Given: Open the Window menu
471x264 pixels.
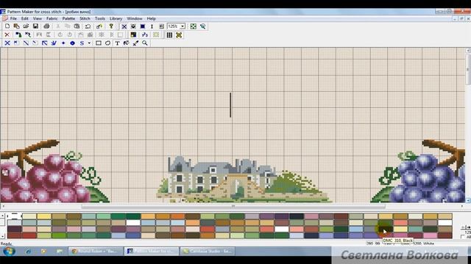Looking at the screenshot, I should click(x=134, y=18).
